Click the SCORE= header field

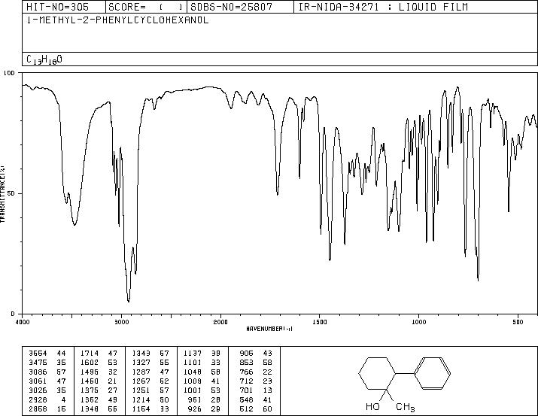tap(145, 7)
